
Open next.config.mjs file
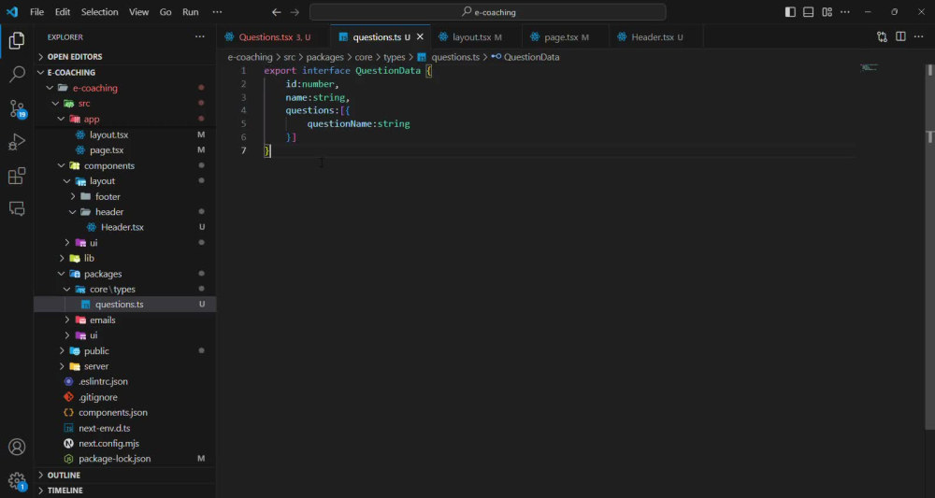(x=125, y=443)
